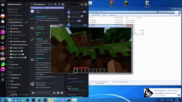Viewport: 182px width, 102px height.
Task: Create invite icon next to основной-чат
Action: point(26,22)
